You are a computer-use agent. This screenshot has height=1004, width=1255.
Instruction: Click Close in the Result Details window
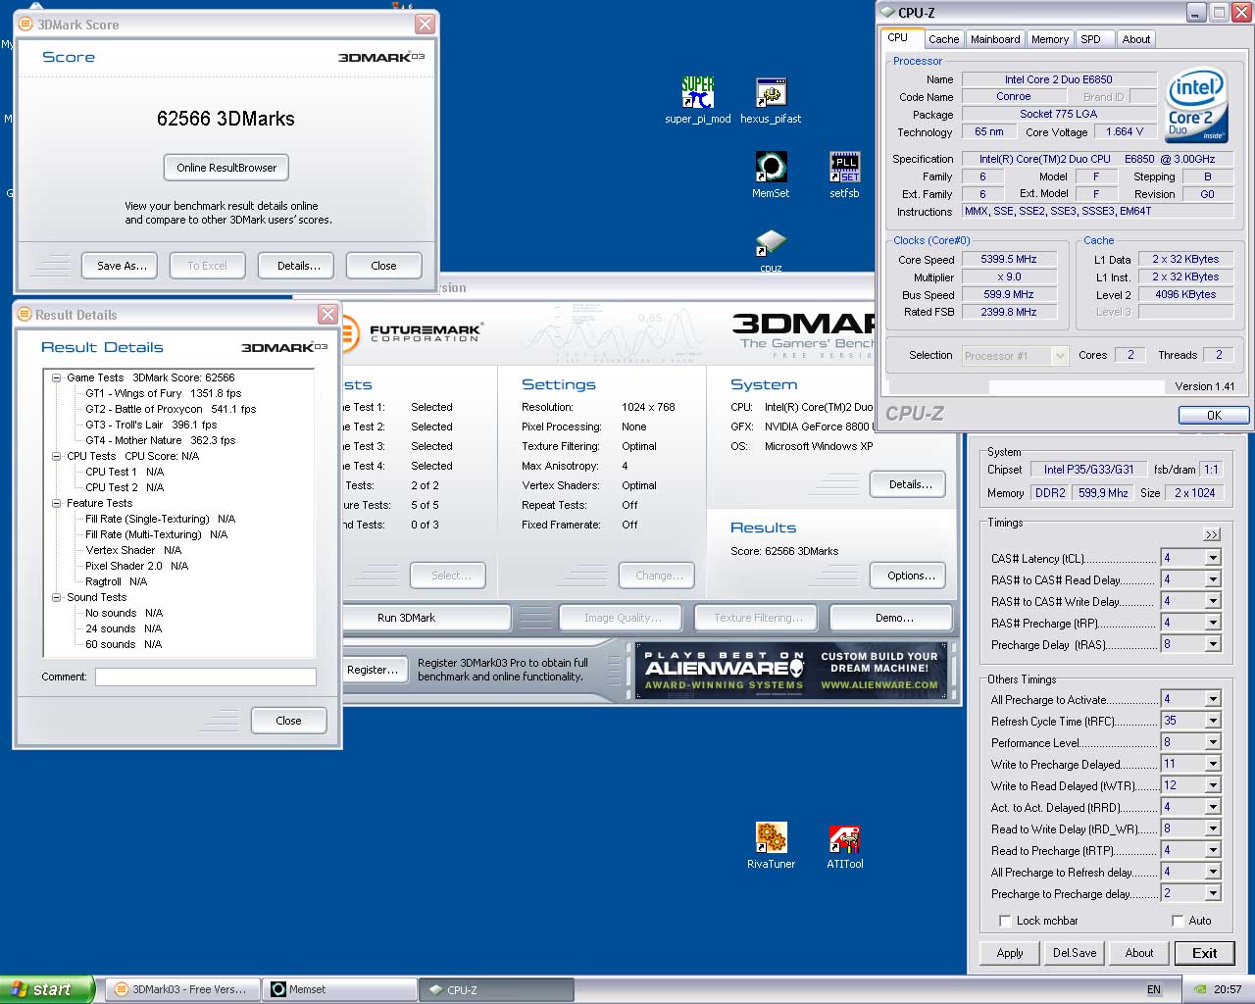coord(288,721)
